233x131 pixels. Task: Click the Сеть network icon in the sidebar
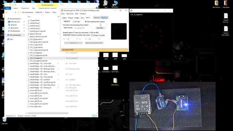[8, 39]
